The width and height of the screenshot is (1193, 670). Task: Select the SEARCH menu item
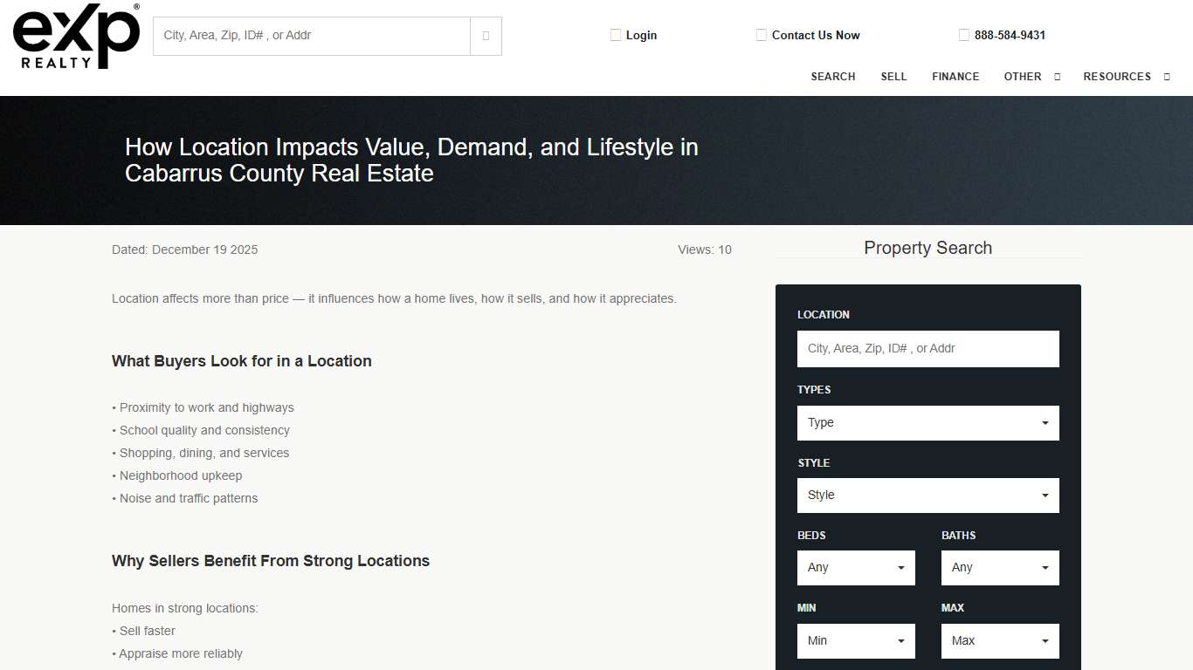click(832, 77)
